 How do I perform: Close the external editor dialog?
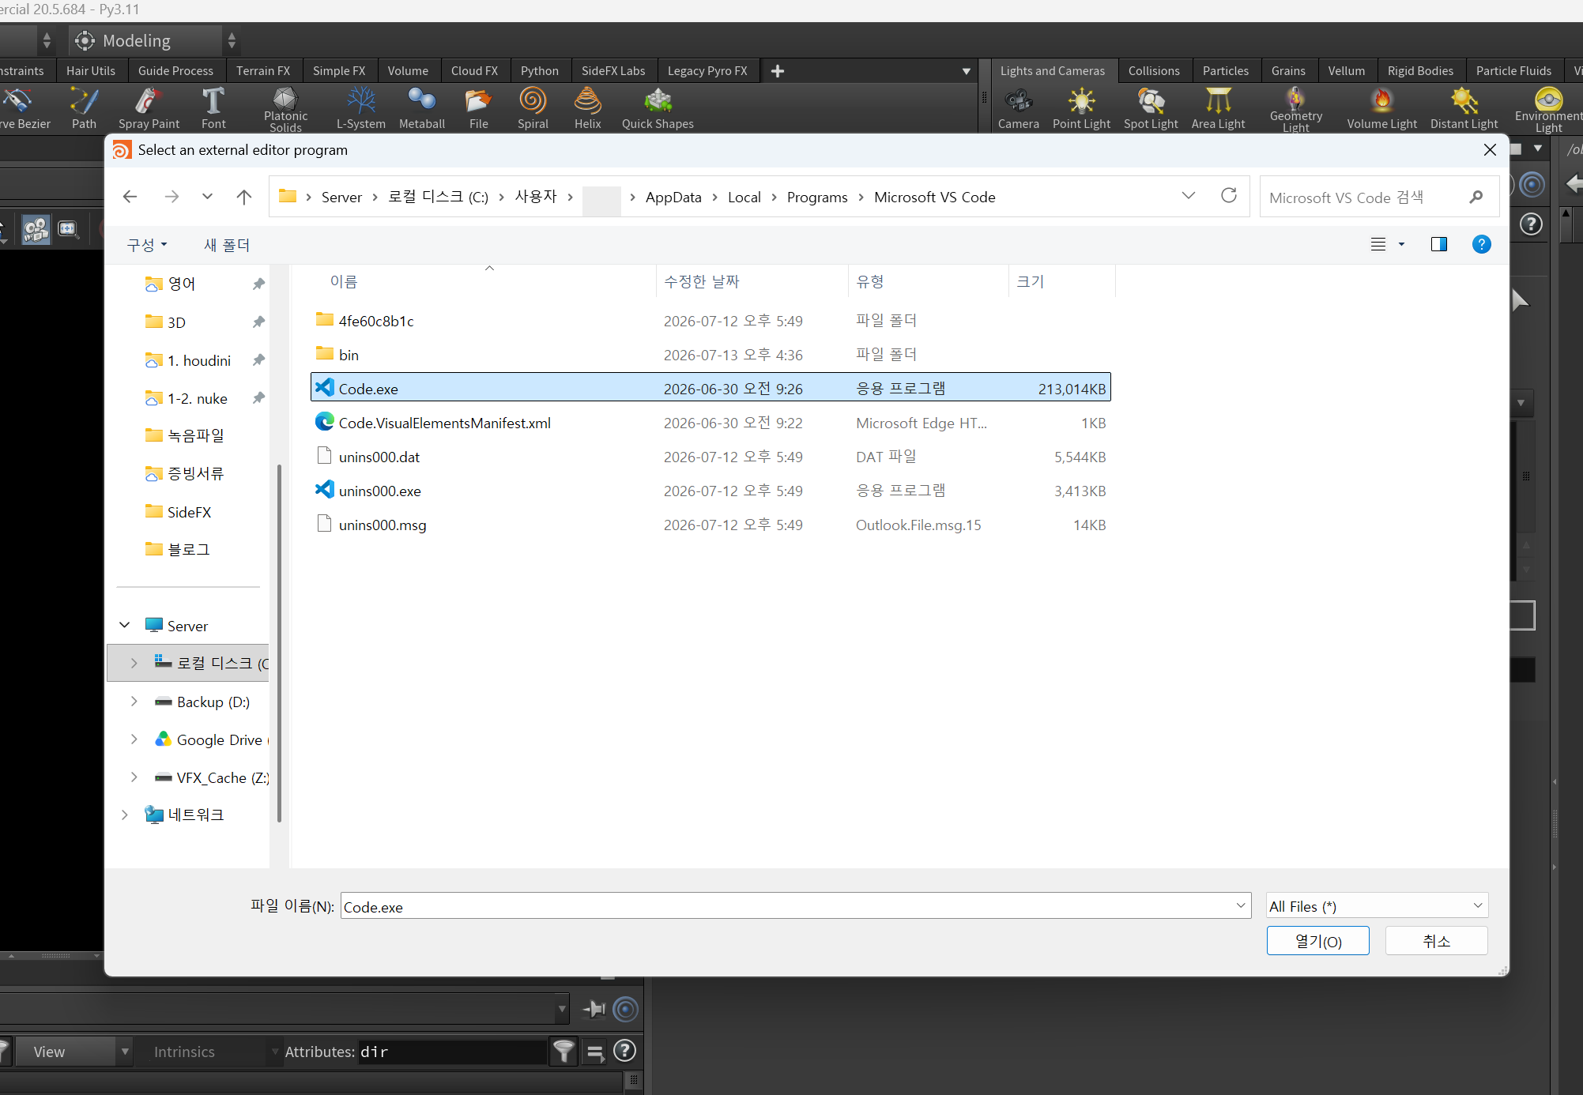click(1490, 150)
